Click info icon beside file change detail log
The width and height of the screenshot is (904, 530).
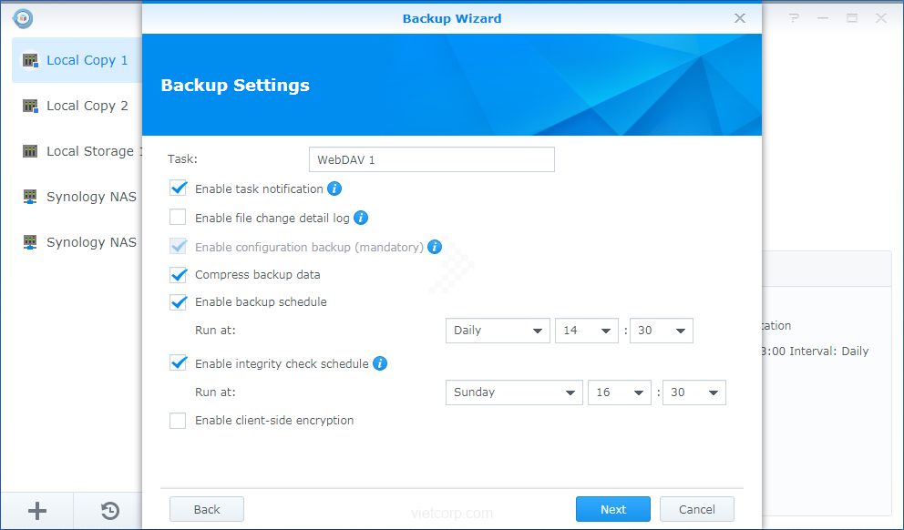point(361,218)
